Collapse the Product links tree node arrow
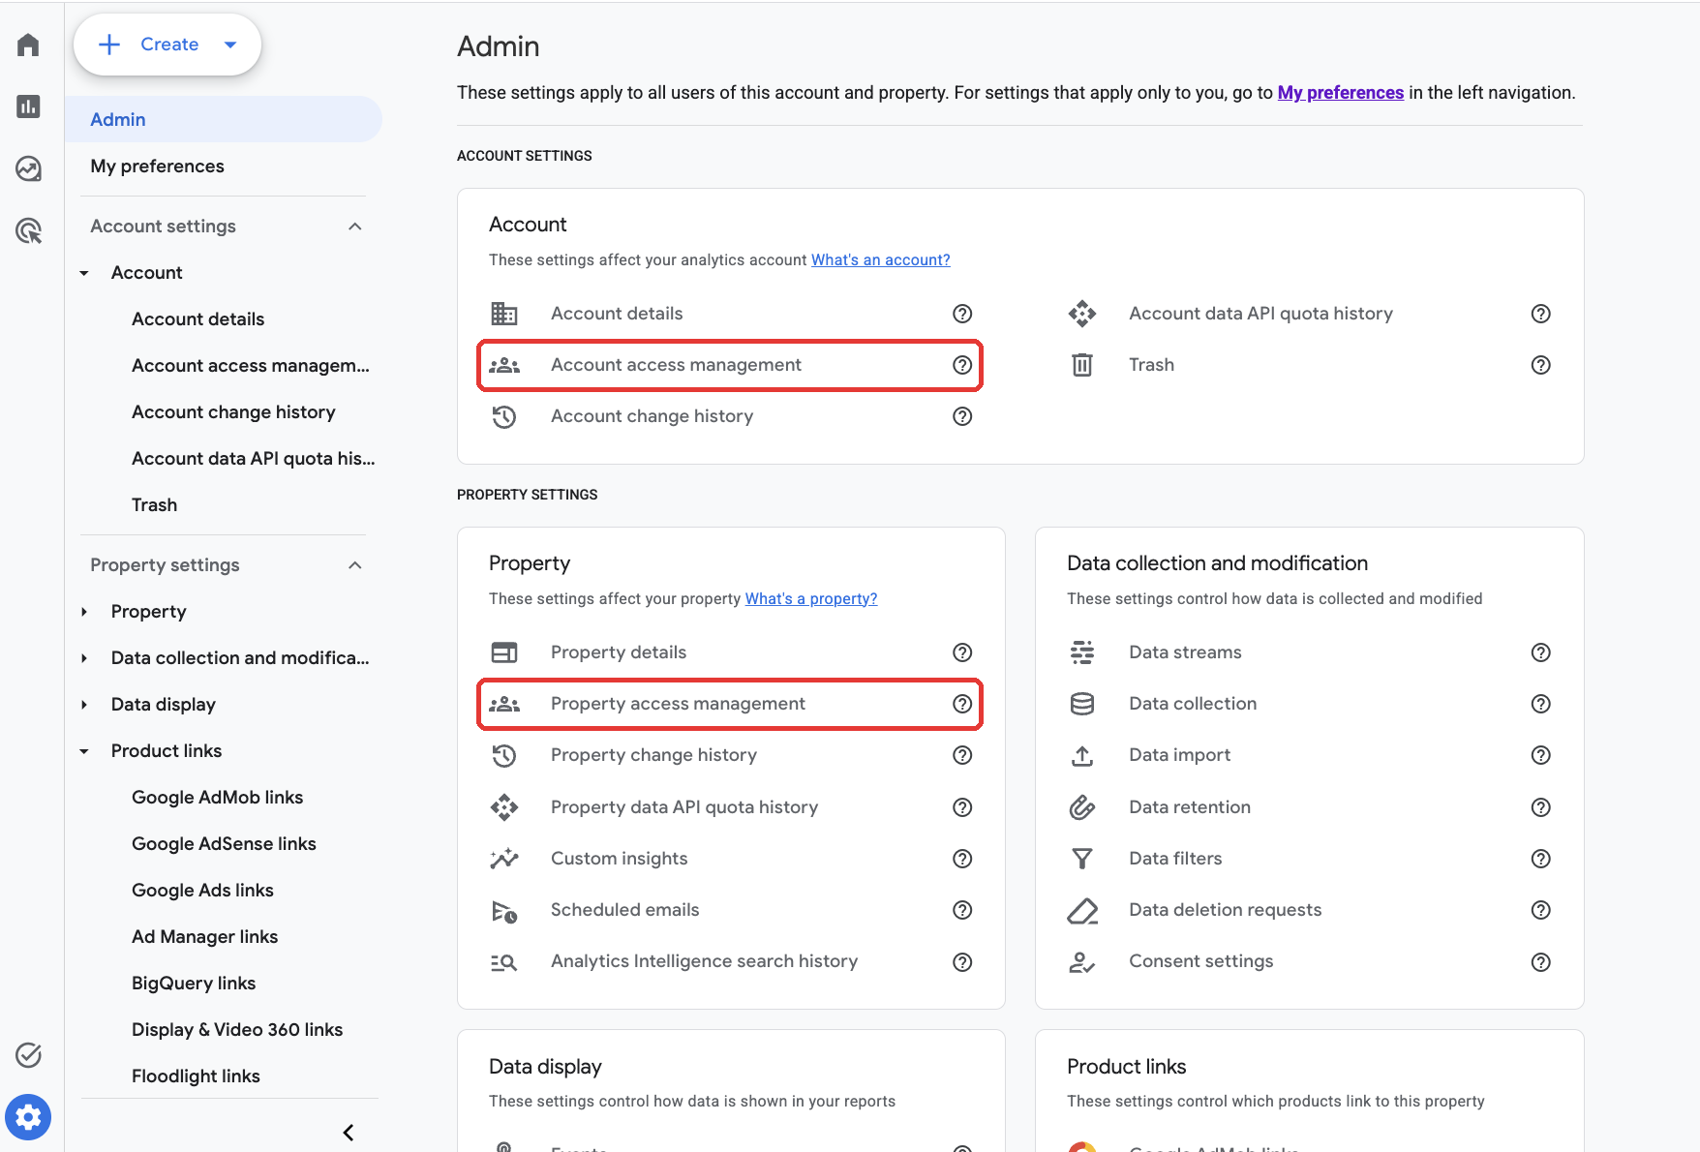Image resolution: width=1700 pixels, height=1152 pixels. (x=84, y=751)
